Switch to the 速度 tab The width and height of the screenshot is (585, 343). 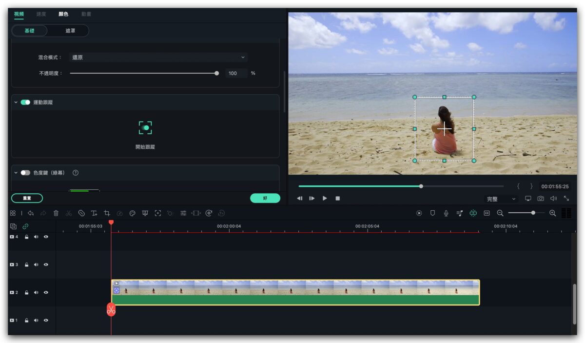click(x=41, y=14)
